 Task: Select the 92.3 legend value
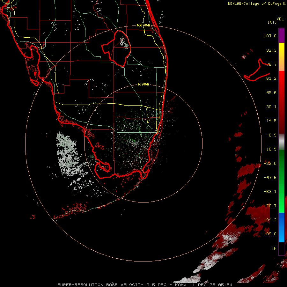[271, 50]
